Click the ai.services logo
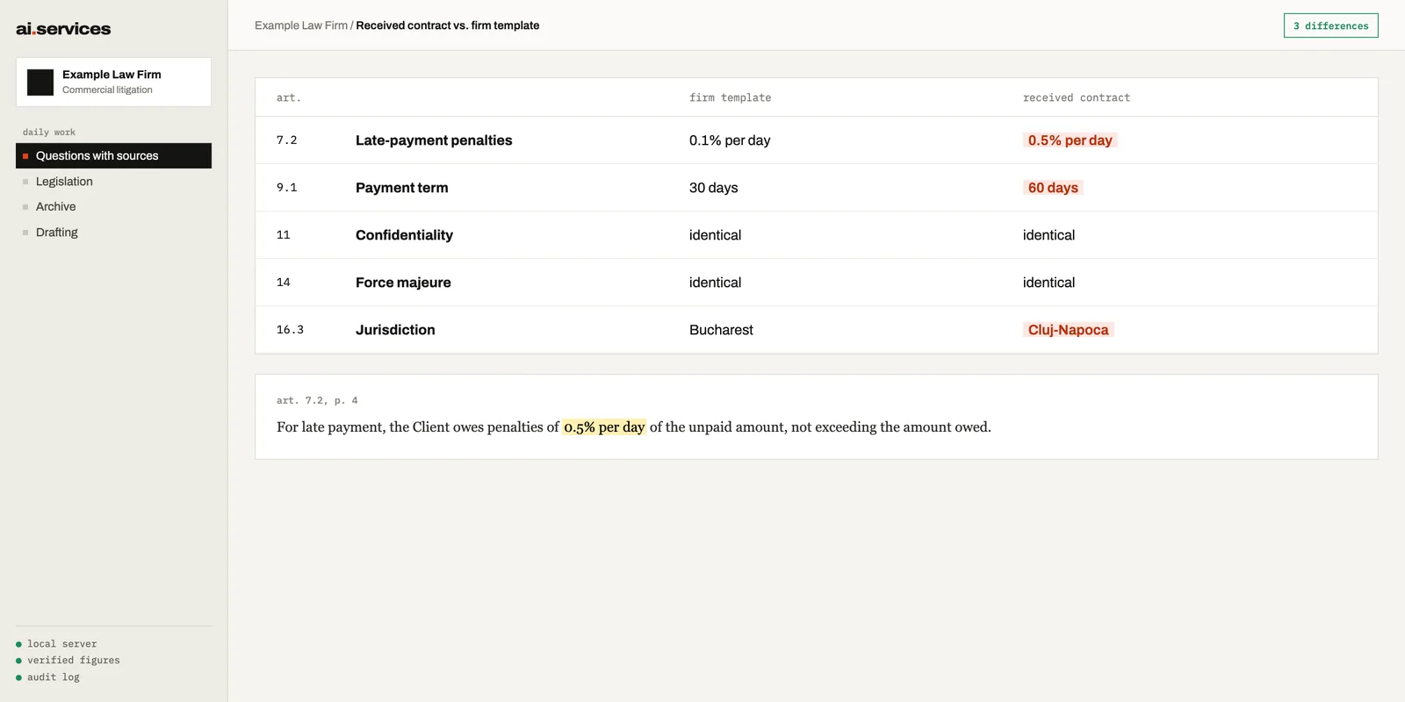Viewport: 1405px width, 702px height. 63,29
